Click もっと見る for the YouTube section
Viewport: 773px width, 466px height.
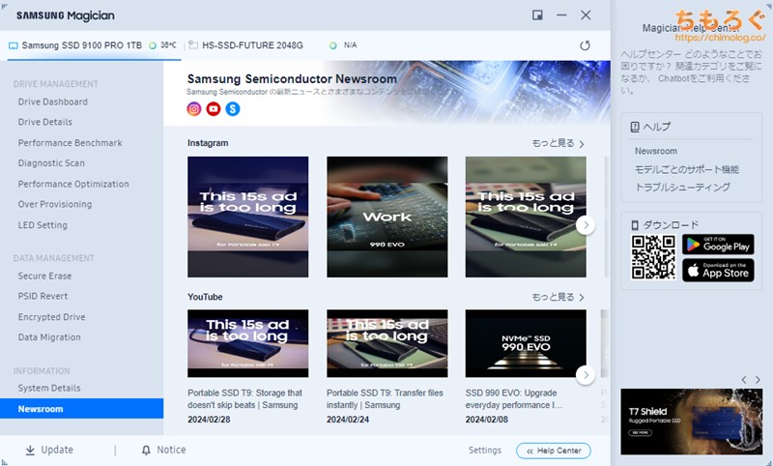558,298
